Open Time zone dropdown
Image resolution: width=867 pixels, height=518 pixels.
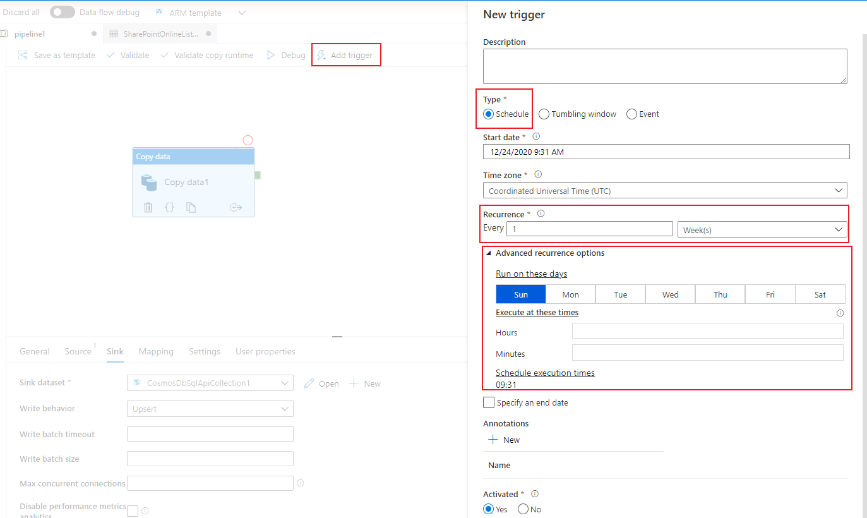(x=665, y=191)
